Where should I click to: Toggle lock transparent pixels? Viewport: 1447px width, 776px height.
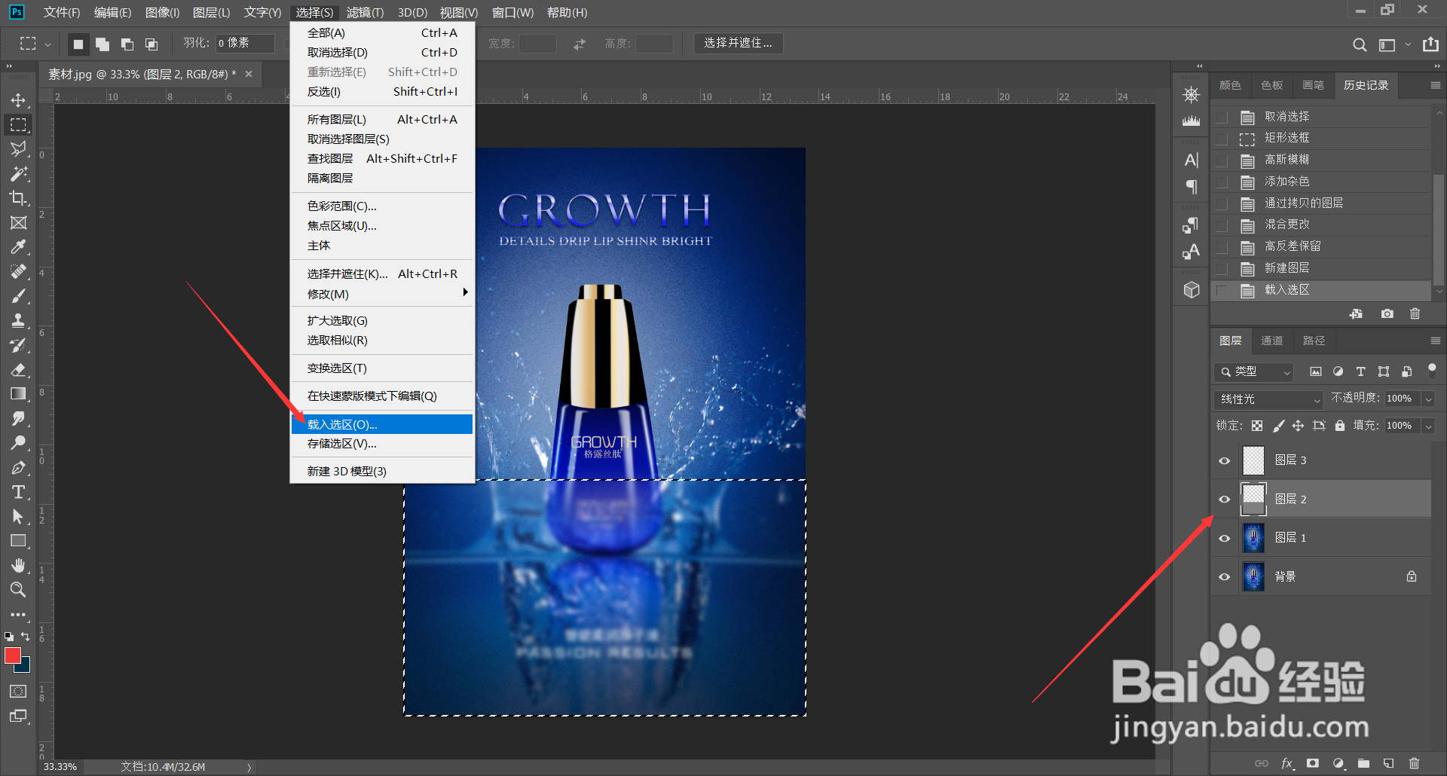(1257, 426)
